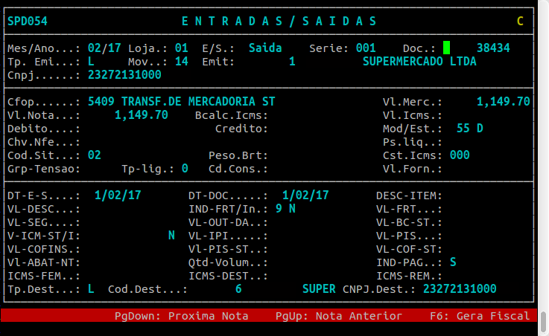Click the emitter name SUPERMERCADO LTDA

tap(419, 61)
